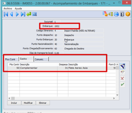Viewport: 132px width, 113px height.
Task: Close the Acompañamiento de Embarques window
Action: 127,3
